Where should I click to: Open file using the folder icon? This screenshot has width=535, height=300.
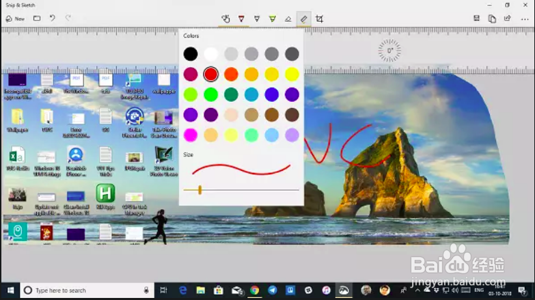tap(37, 18)
